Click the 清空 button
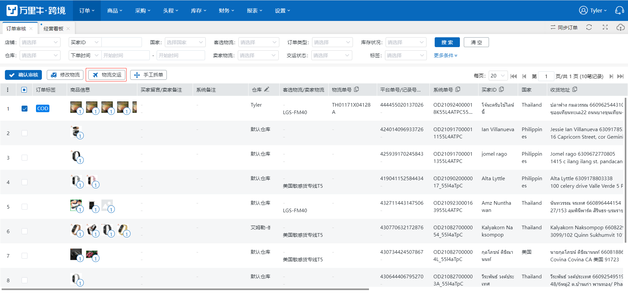 pyautogui.click(x=476, y=42)
